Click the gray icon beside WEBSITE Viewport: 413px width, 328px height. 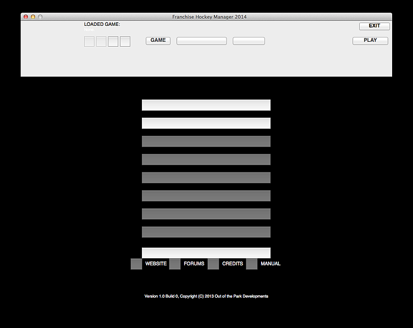click(136, 264)
